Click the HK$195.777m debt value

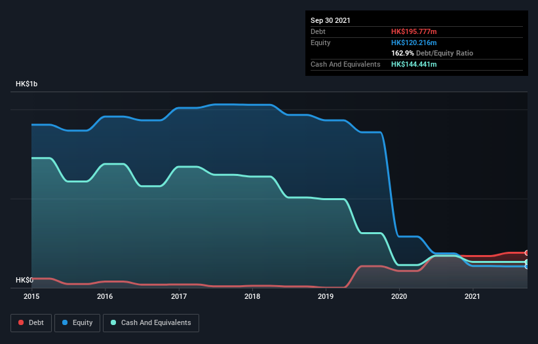413,31
